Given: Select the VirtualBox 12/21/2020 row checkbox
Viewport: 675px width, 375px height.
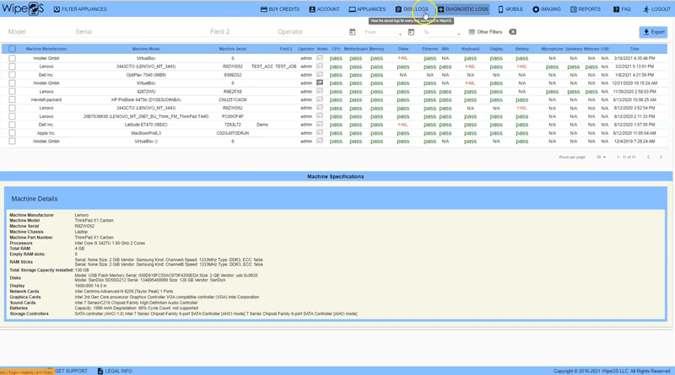Looking at the screenshot, I should pyautogui.click(x=12, y=83).
